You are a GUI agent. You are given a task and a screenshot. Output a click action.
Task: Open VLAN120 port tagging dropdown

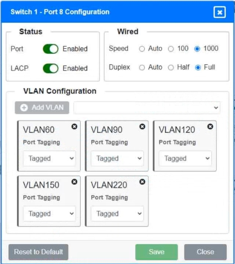[x=185, y=158]
